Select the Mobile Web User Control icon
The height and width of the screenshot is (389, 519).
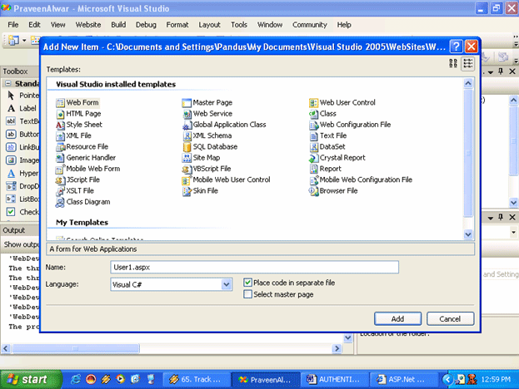(x=187, y=180)
